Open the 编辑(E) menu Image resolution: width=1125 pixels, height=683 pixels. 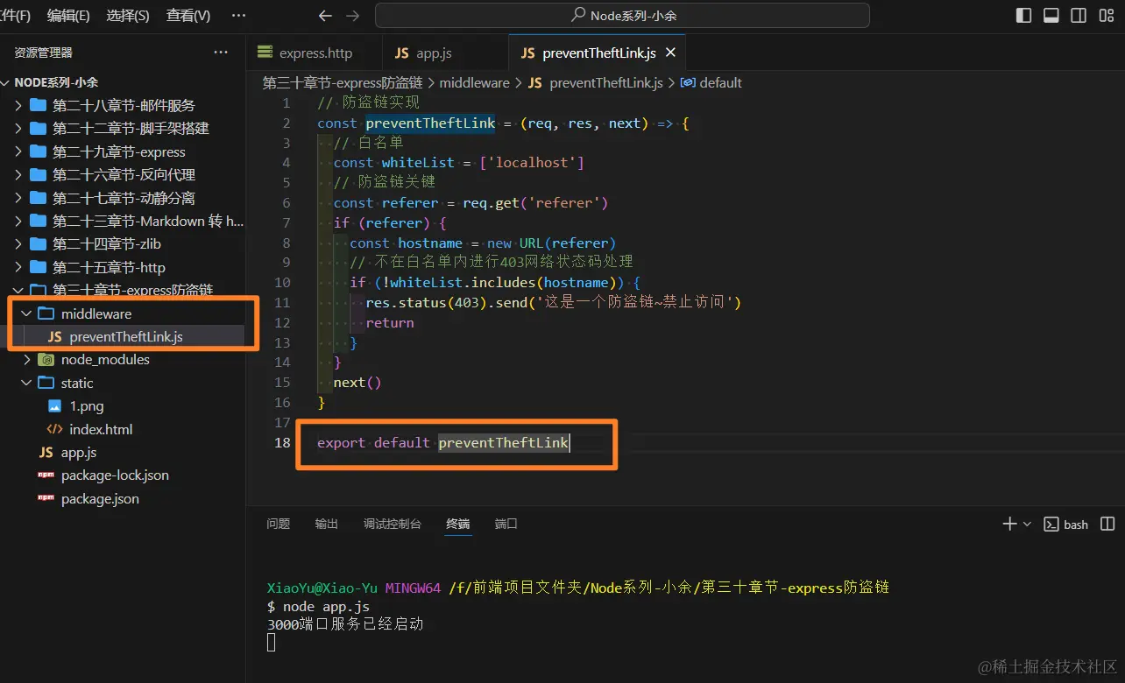click(68, 16)
